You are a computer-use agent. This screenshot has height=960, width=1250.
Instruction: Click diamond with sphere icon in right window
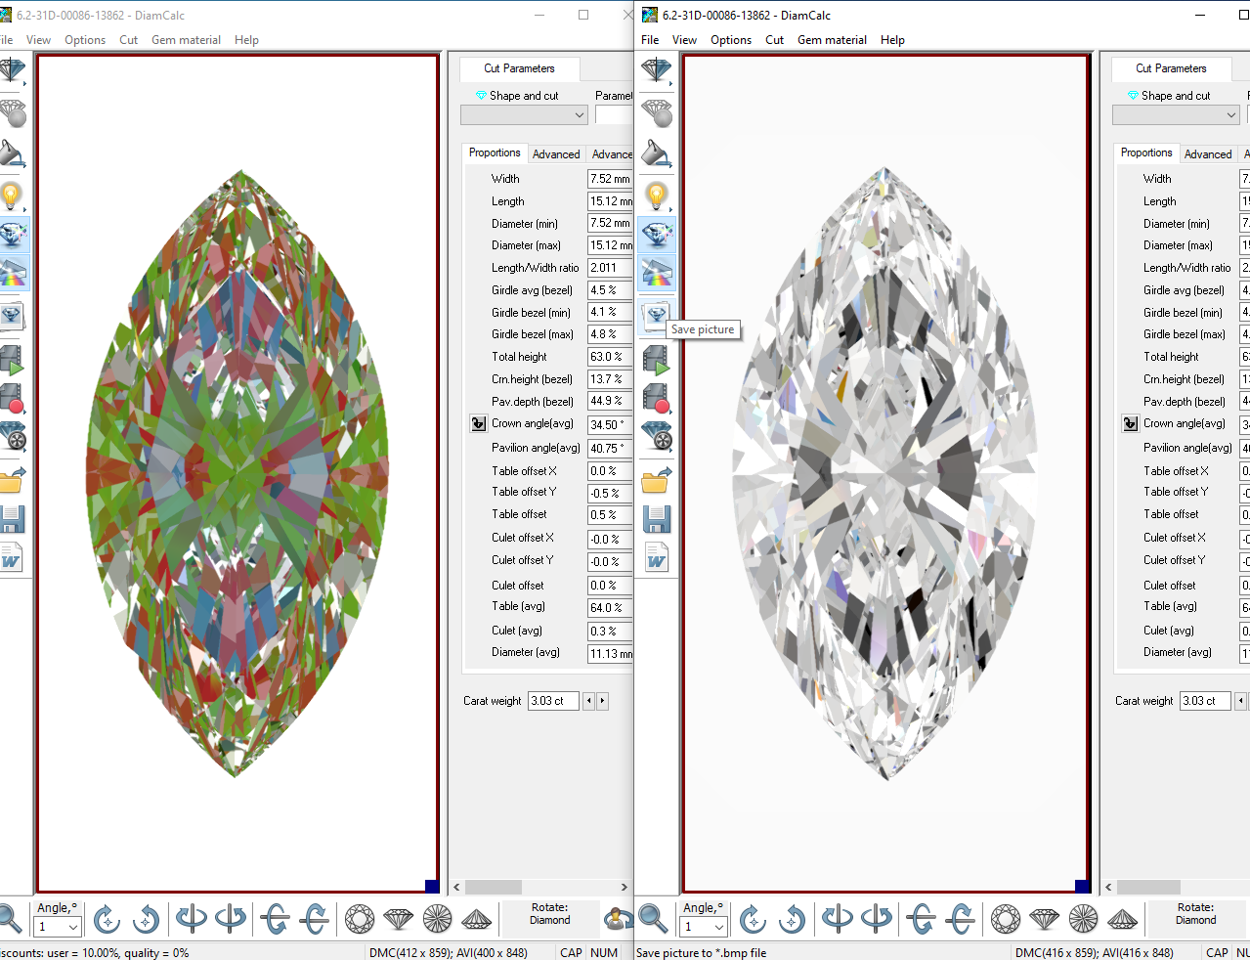[x=656, y=113]
